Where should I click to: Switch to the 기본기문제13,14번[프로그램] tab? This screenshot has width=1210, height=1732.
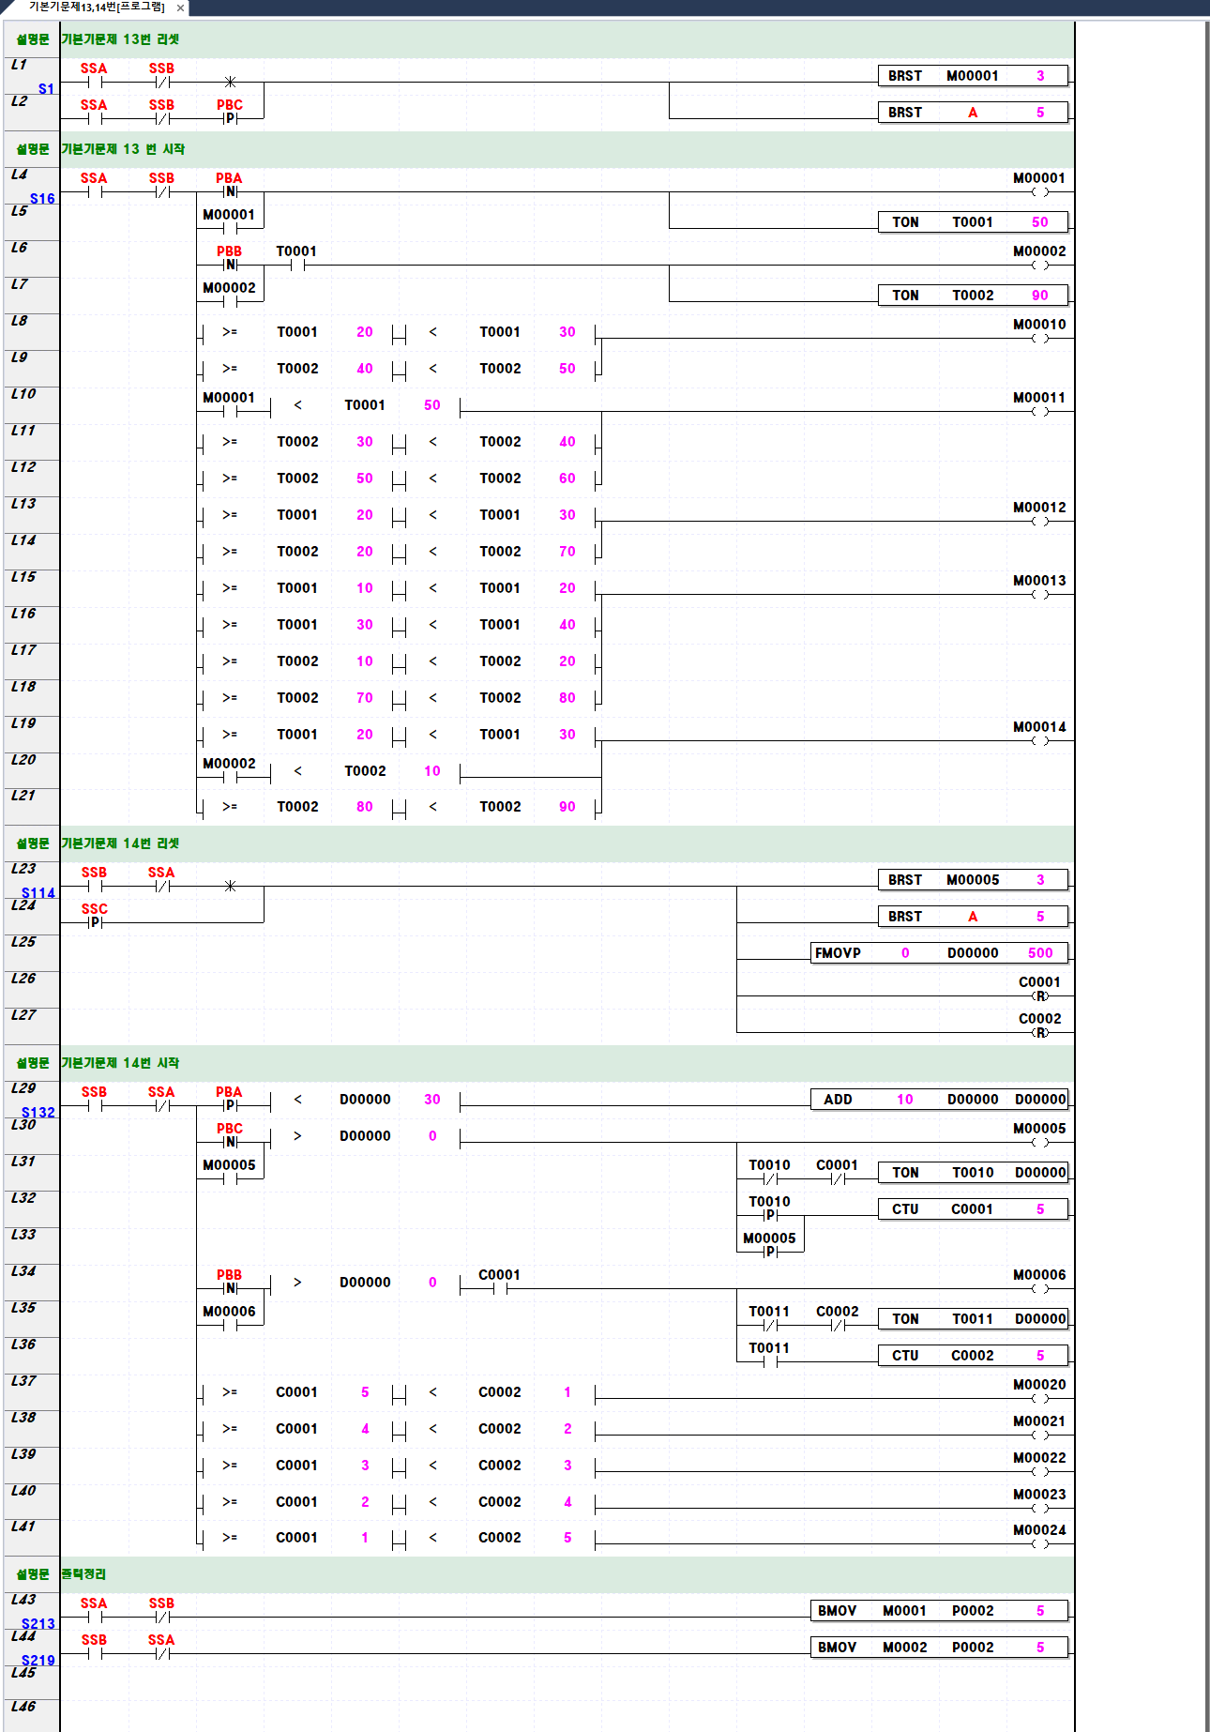tap(96, 8)
